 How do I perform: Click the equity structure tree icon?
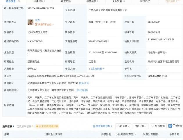point(94,126)
